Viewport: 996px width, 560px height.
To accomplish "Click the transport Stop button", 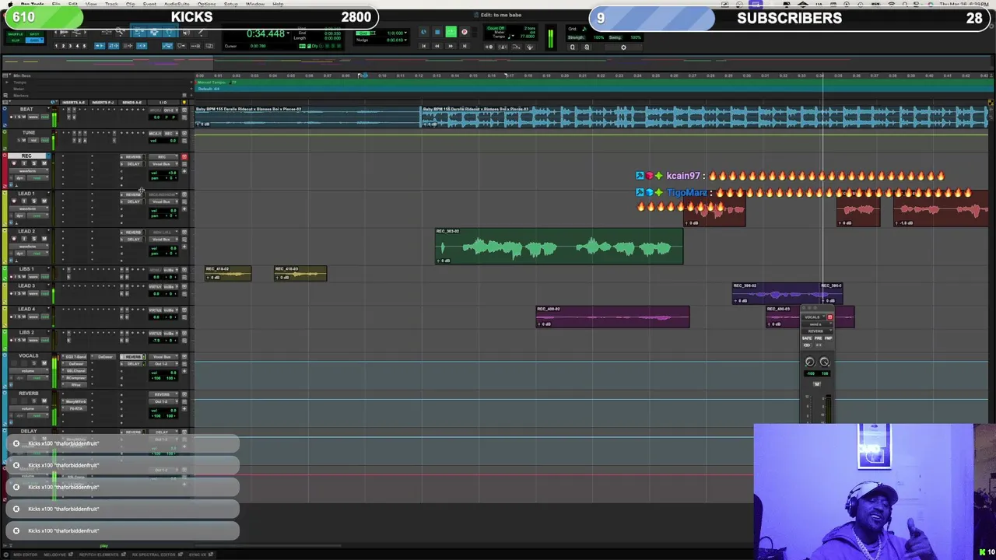I will click(x=437, y=32).
